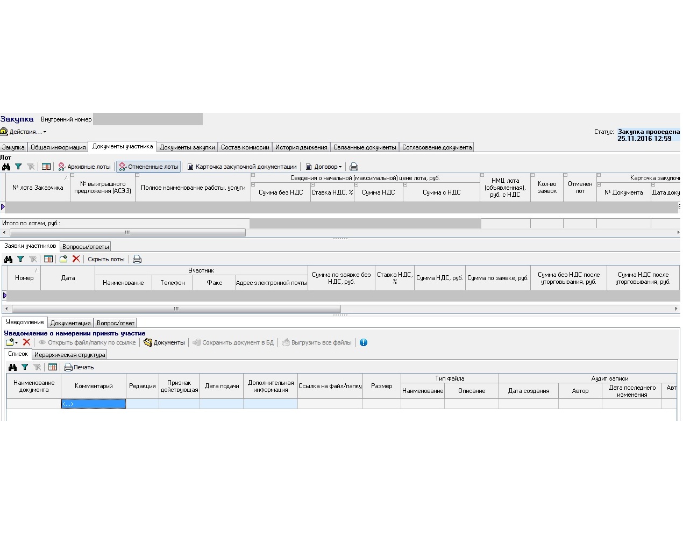Click the Скрыть лоты button

(106, 259)
